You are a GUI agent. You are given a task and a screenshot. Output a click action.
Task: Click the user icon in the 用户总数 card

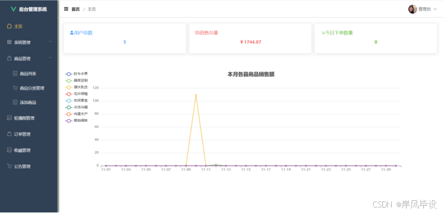tap(72, 33)
